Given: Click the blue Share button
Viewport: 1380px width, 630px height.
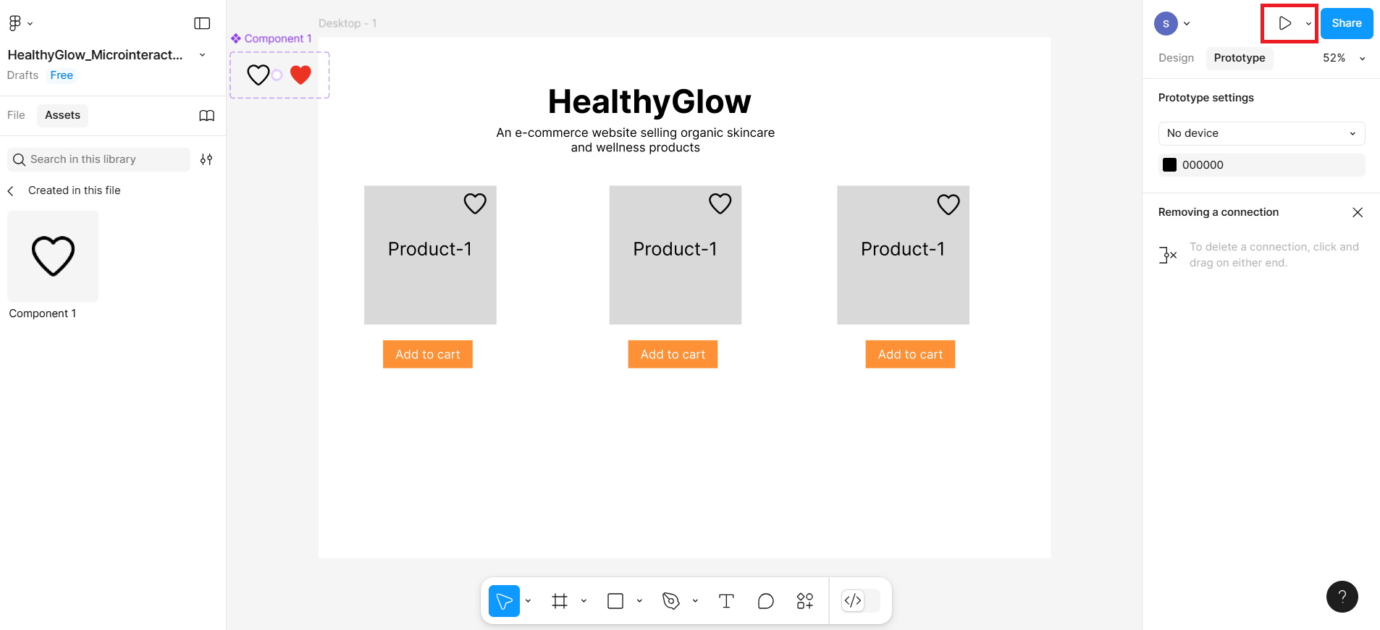Looking at the screenshot, I should point(1346,23).
